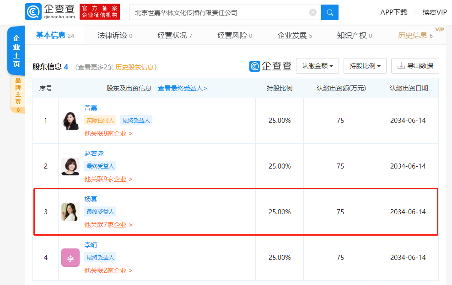Viewport: 452px width, 285px height.
Task: Click the 实际控制人 tag for 曾嘉
Action: (100, 120)
